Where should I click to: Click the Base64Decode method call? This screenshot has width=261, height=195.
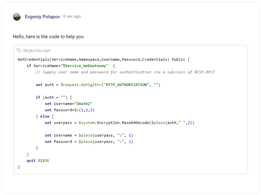coord(134,123)
